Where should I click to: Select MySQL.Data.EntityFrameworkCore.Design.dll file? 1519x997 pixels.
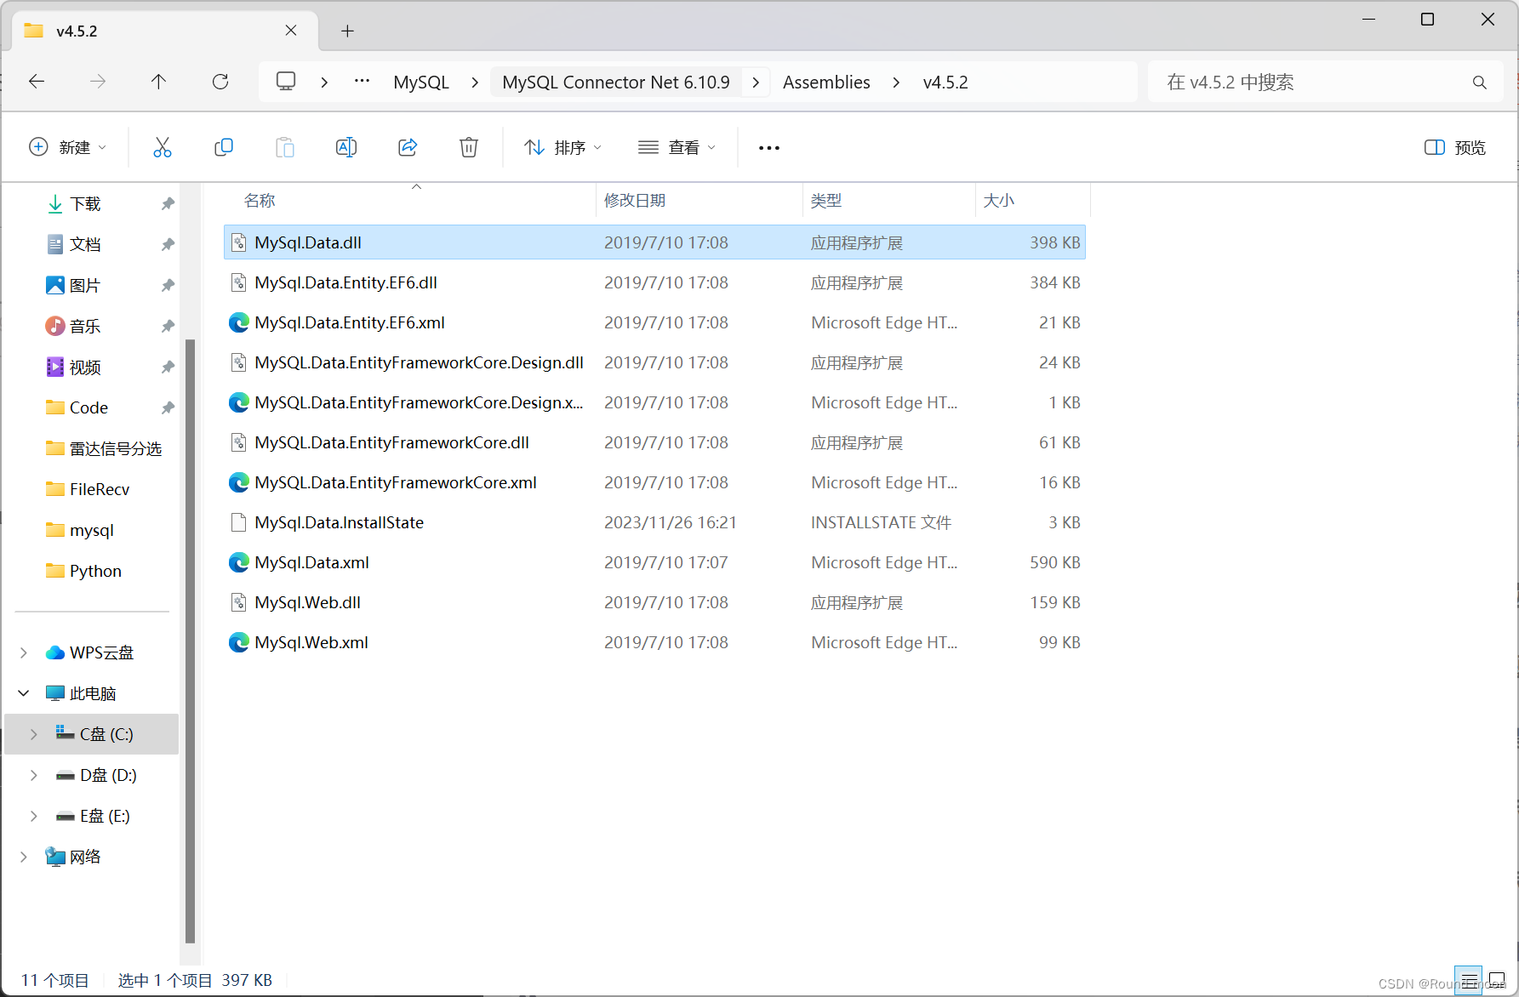pos(654,362)
